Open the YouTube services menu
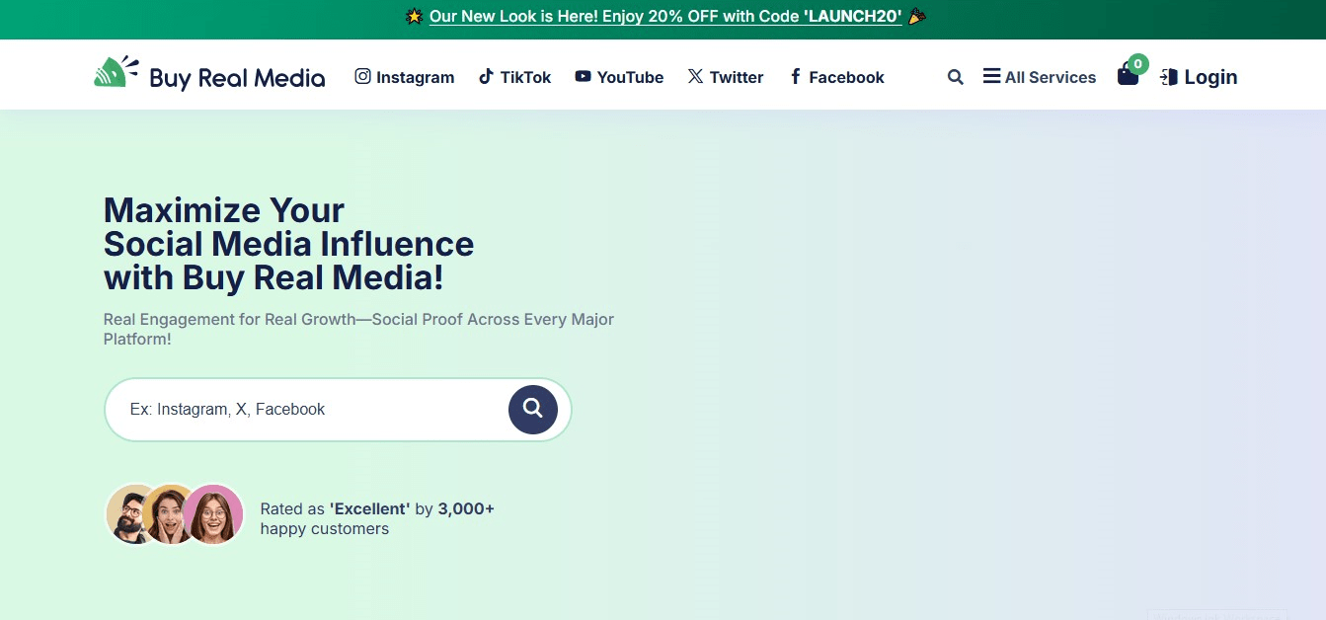1326x620 pixels. coord(619,77)
